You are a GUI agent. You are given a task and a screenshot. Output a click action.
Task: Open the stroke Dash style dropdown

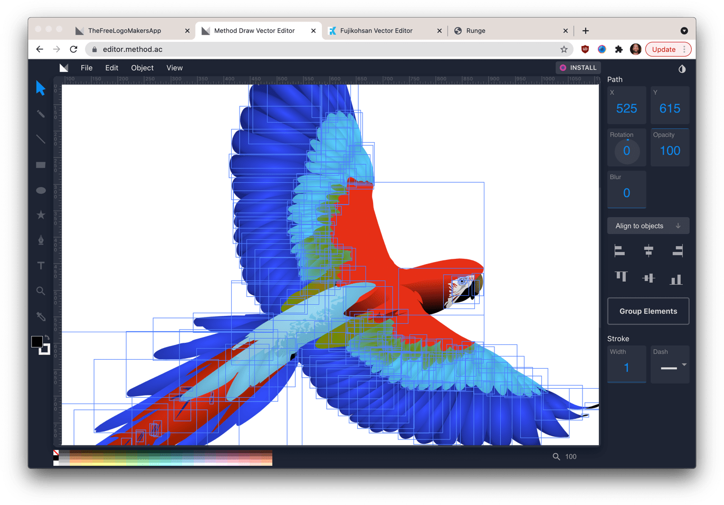click(x=670, y=364)
